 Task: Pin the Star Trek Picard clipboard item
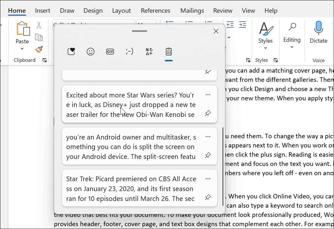click(x=208, y=197)
